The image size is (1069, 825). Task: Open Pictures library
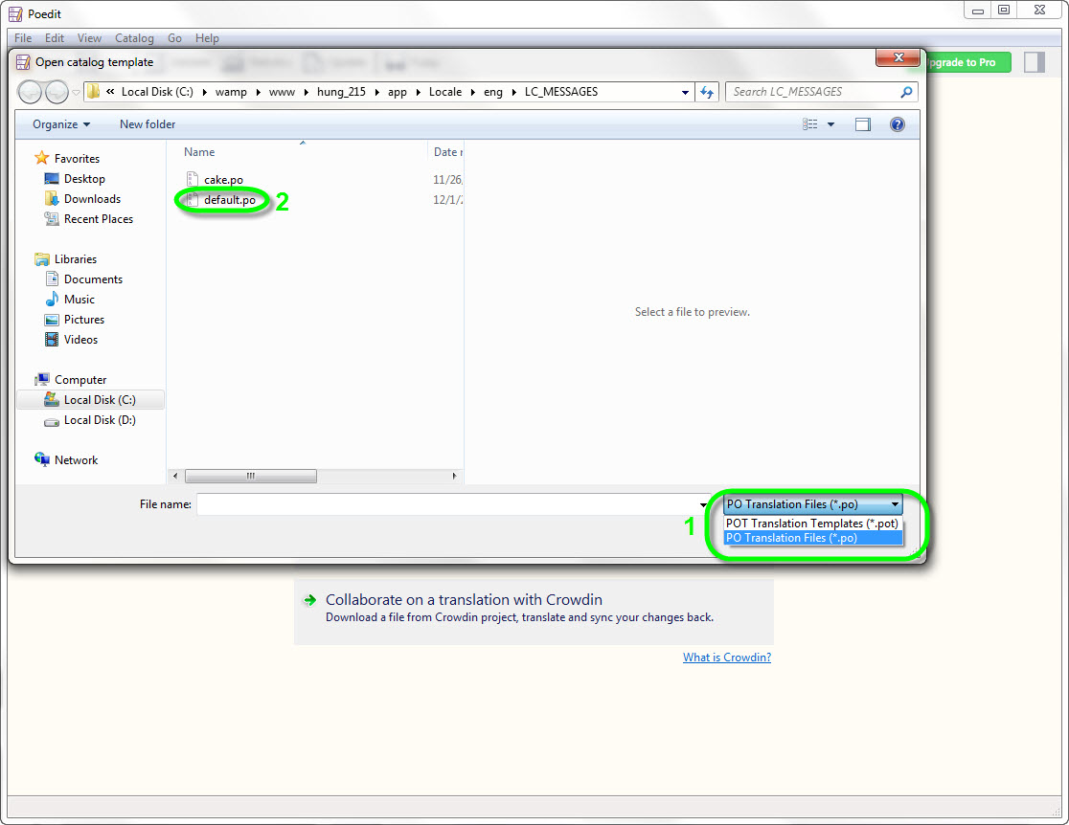click(84, 320)
